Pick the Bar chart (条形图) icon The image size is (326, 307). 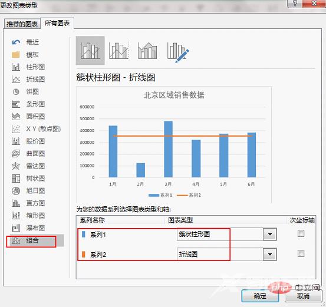point(16,104)
